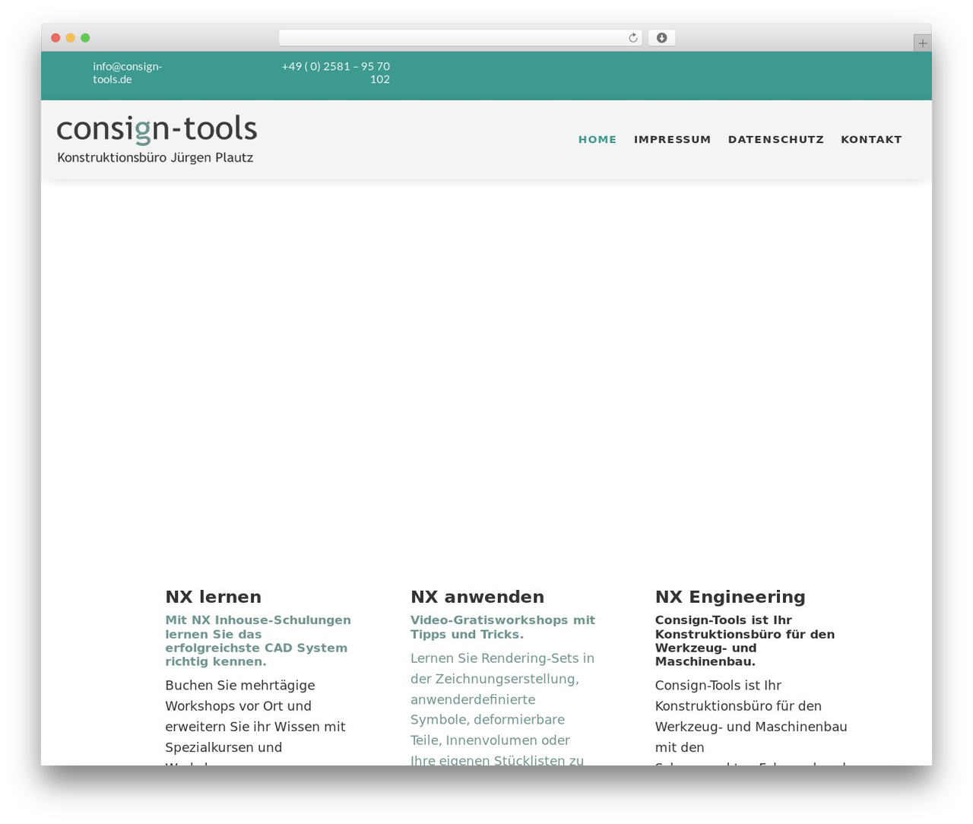Maximize the window using the green button

pos(85,38)
